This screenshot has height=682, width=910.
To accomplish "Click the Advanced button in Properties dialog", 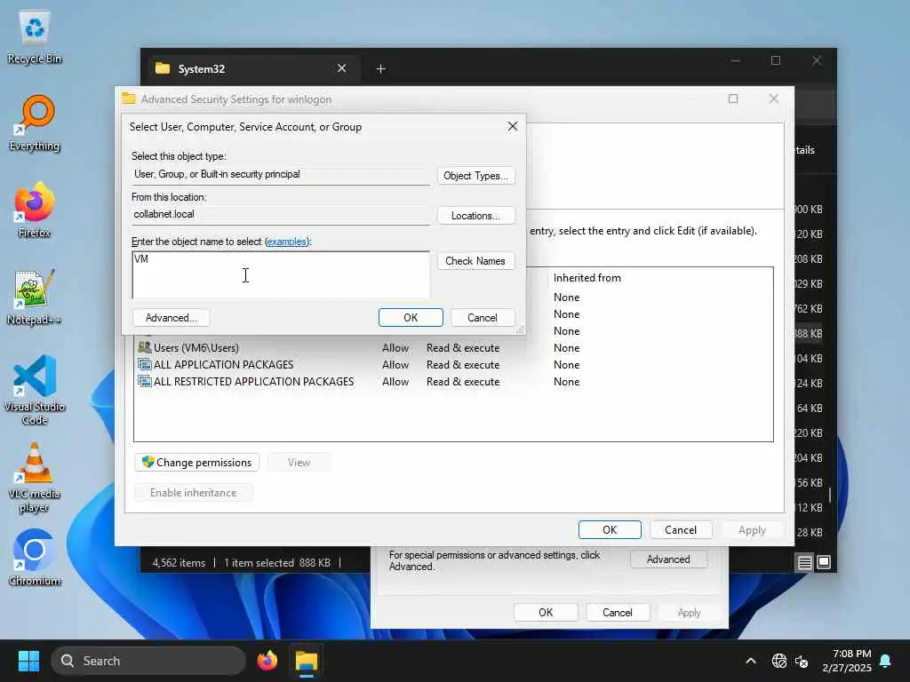I will pyautogui.click(x=668, y=559).
